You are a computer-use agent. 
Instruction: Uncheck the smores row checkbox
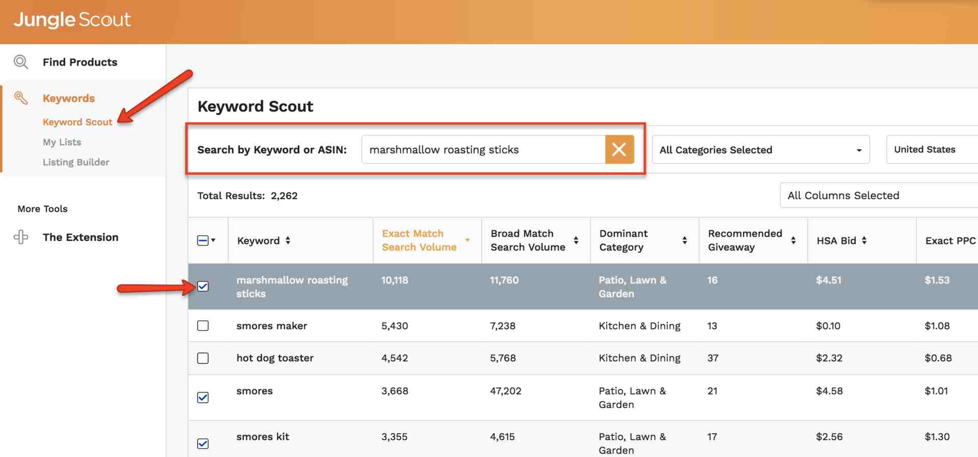pos(203,397)
